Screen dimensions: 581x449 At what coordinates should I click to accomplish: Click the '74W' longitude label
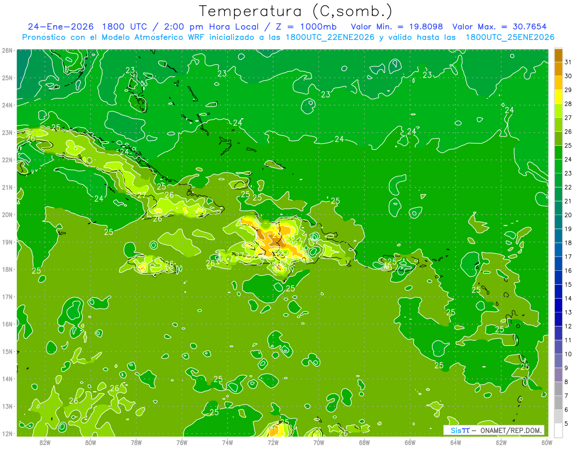point(228,442)
